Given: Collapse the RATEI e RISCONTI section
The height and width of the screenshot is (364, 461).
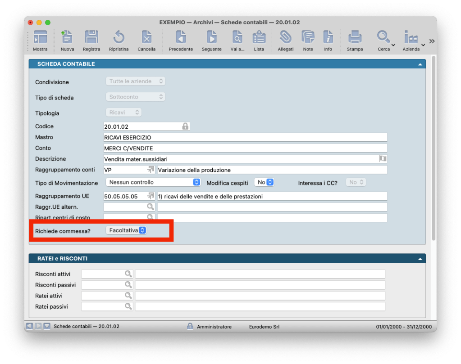Looking at the screenshot, I should pos(420,259).
